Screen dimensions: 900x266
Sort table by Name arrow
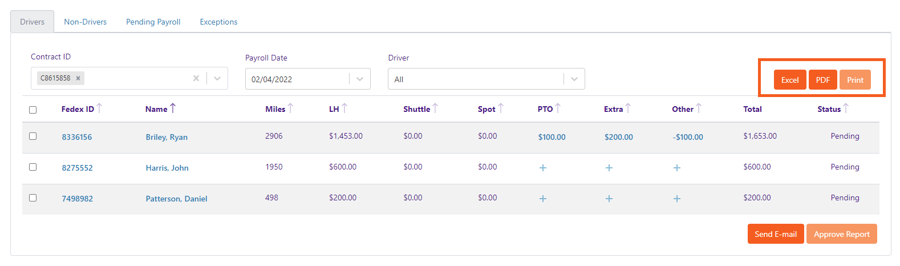(x=173, y=108)
